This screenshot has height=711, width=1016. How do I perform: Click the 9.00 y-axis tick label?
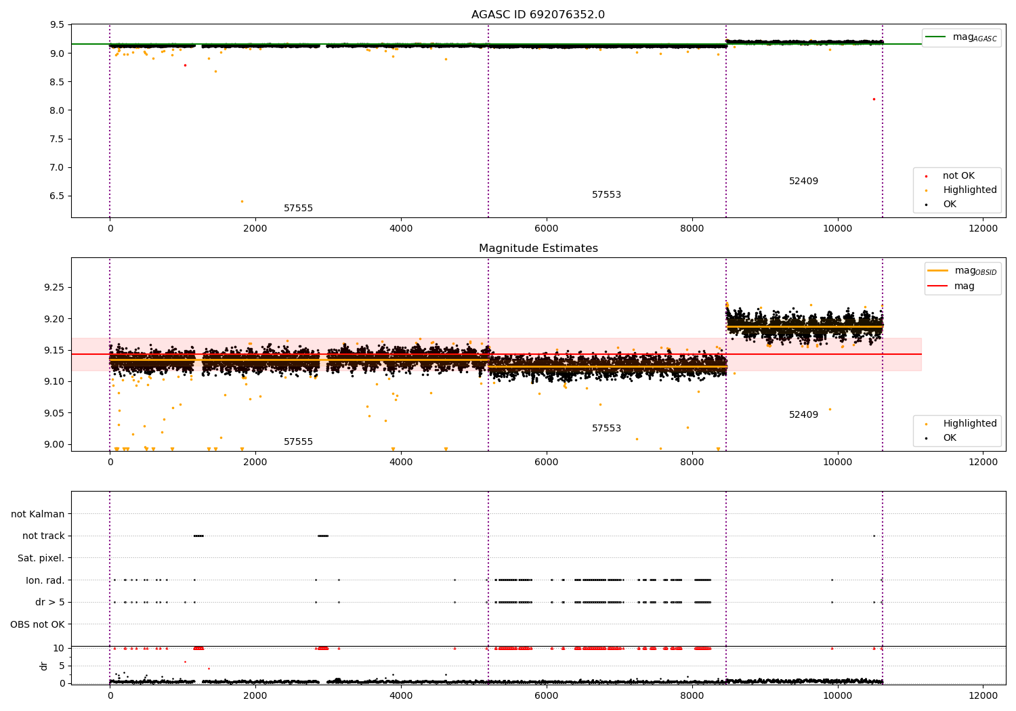[54, 445]
